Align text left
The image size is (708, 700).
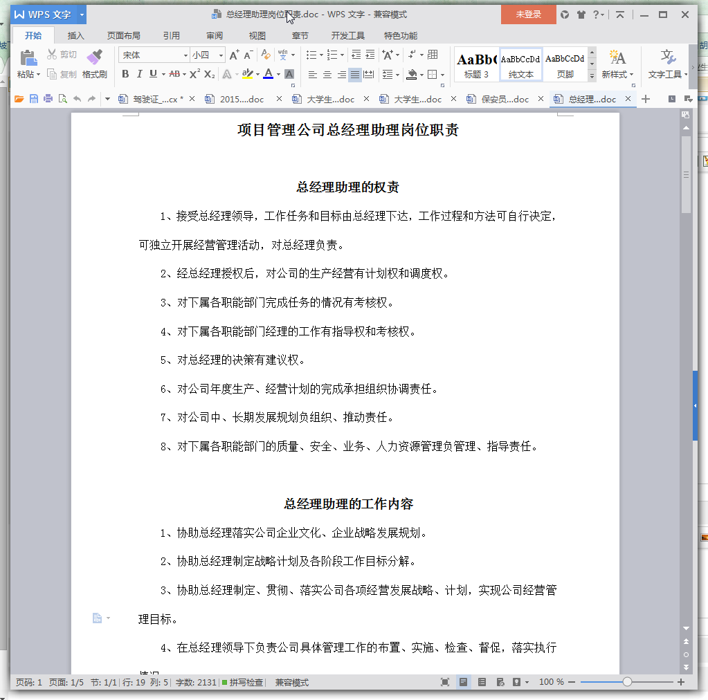[x=312, y=74]
